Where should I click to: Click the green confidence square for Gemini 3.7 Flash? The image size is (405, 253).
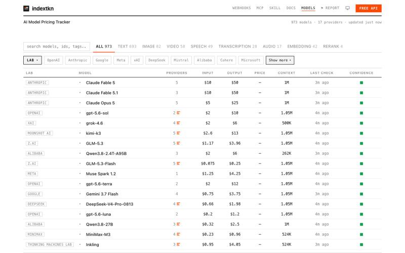(361, 194)
